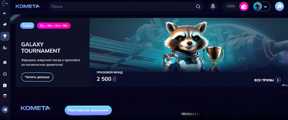Open Партнерская программа button
The height and width of the screenshot is (120, 288).
[x=88, y=110]
